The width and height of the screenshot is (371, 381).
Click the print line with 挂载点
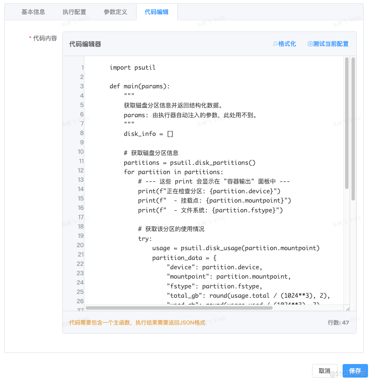(x=215, y=201)
